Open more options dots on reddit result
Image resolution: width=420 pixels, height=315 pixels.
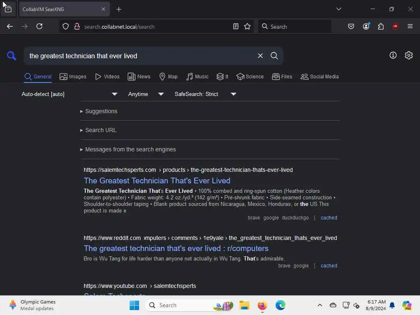click(315, 266)
